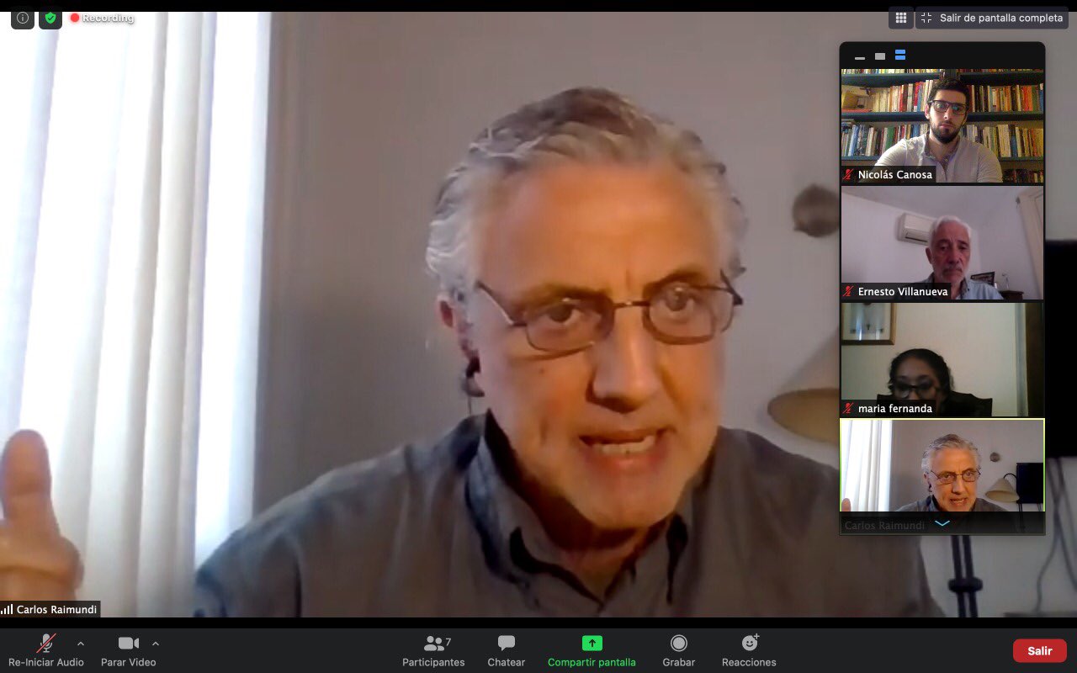Toggle camera with Parar Video
The height and width of the screenshot is (673, 1077).
coord(128,650)
